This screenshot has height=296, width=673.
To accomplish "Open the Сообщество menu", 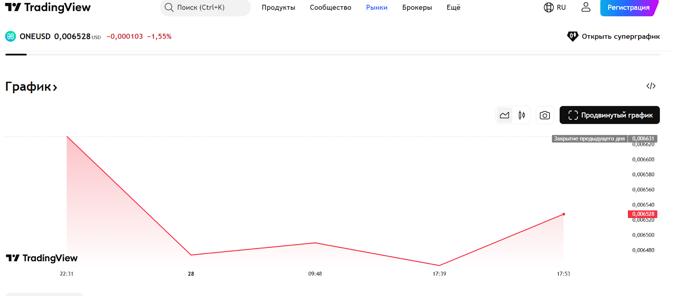I will tap(330, 8).
